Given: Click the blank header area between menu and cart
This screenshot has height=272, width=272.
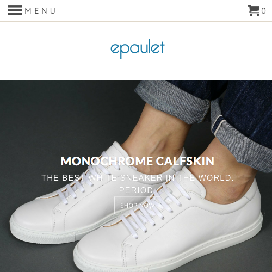Looking at the screenshot, I should point(151,10).
